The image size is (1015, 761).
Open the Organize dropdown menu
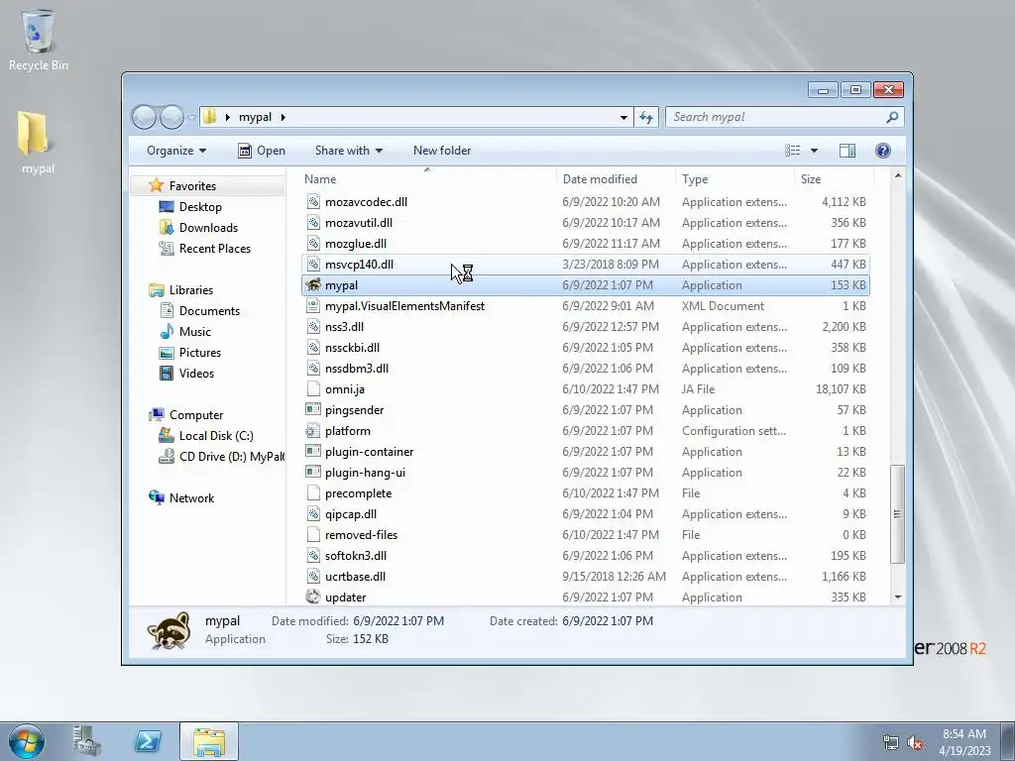[176, 151]
